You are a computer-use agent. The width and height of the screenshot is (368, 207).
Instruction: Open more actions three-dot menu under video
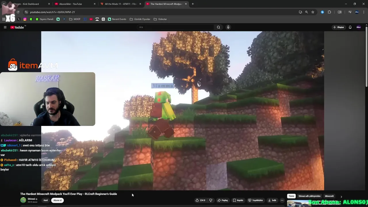(x=282, y=200)
